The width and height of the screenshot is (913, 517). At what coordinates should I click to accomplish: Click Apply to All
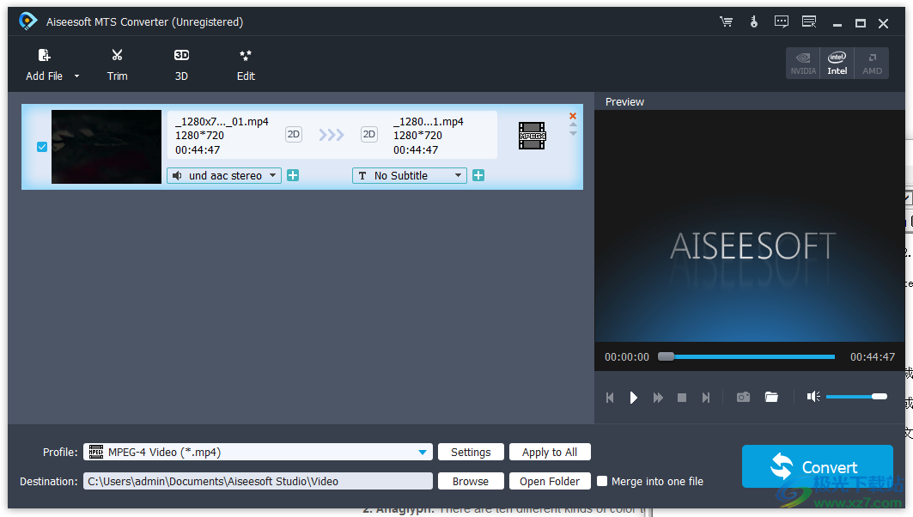550,452
